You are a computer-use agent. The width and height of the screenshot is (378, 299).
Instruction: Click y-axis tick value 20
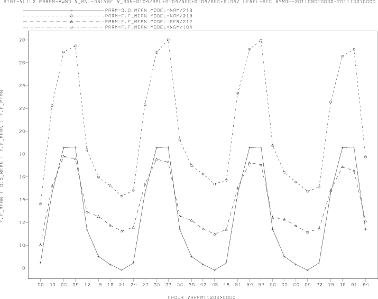[22, 132]
